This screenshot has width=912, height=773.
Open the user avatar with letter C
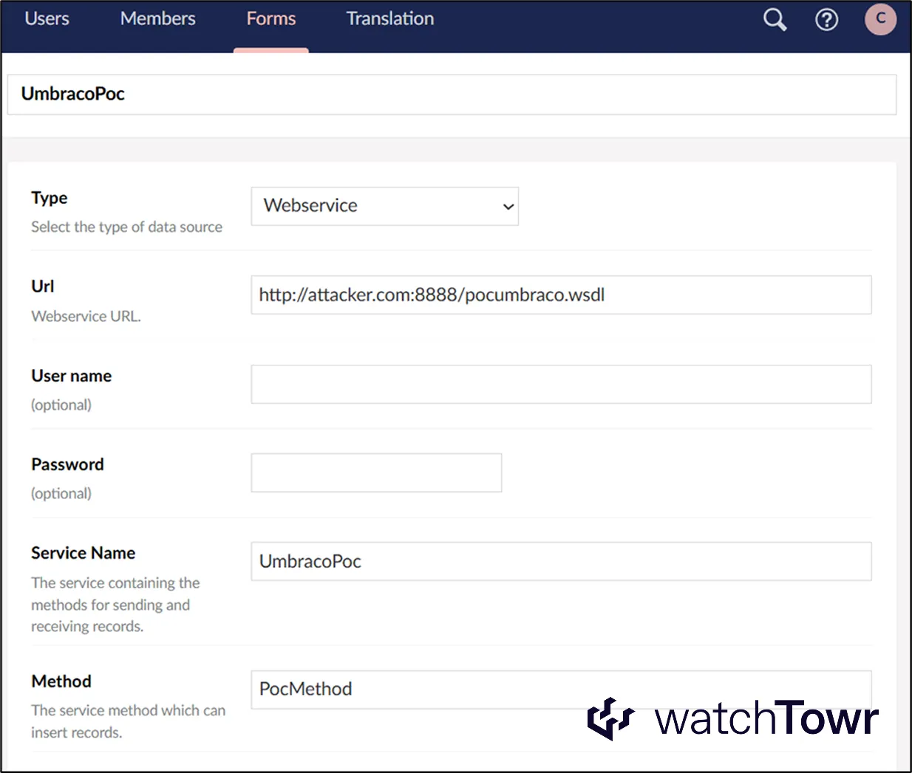point(880,19)
